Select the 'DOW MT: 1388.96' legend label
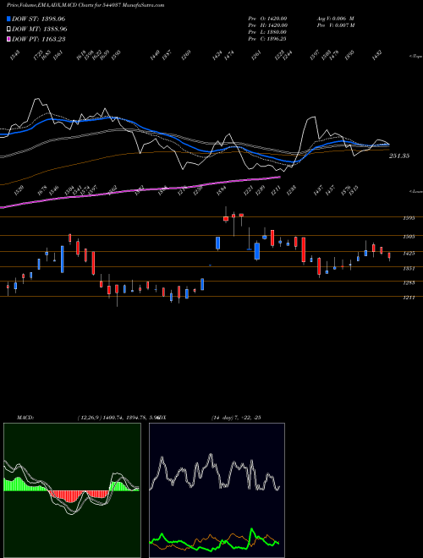The width and height of the screenshot is (423, 558). point(40,30)
